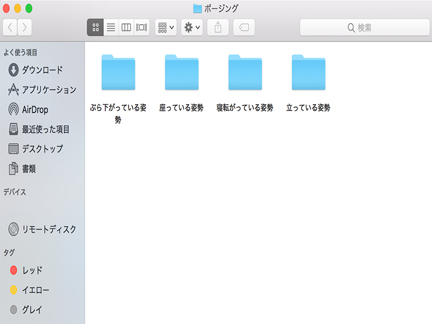Image resolution: width=432 pixels, height=324 pixels.
Task: Open 最近使った項目 in the sidebar
Action: tap(42, 129)
